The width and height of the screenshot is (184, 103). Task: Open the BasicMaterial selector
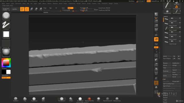6,53
